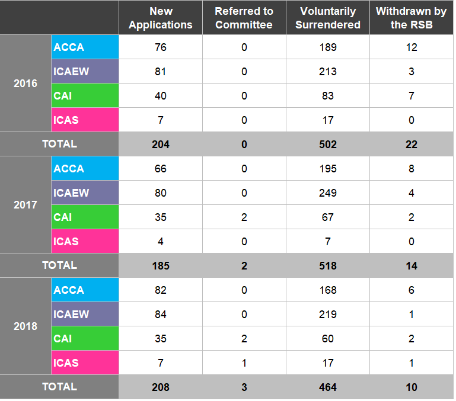
Task: Click the green CAI label under 2018
Action: point(85,339)
